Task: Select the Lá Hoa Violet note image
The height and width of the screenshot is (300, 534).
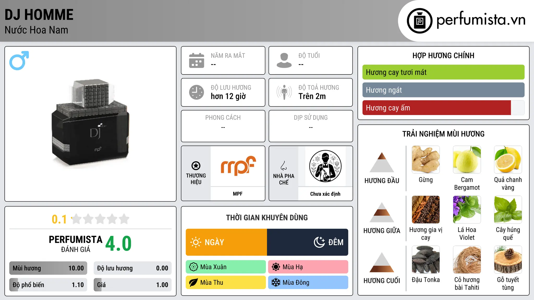Action: click(467, 210)
